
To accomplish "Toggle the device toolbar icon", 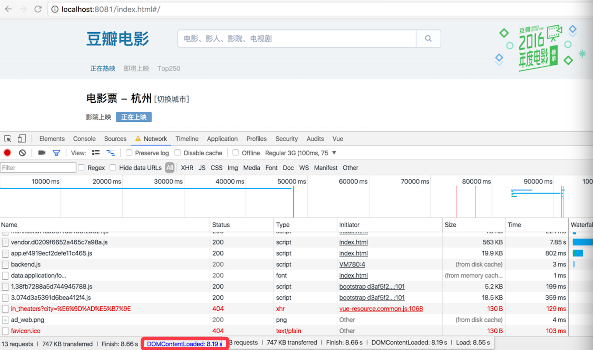I will click(22, 138).
